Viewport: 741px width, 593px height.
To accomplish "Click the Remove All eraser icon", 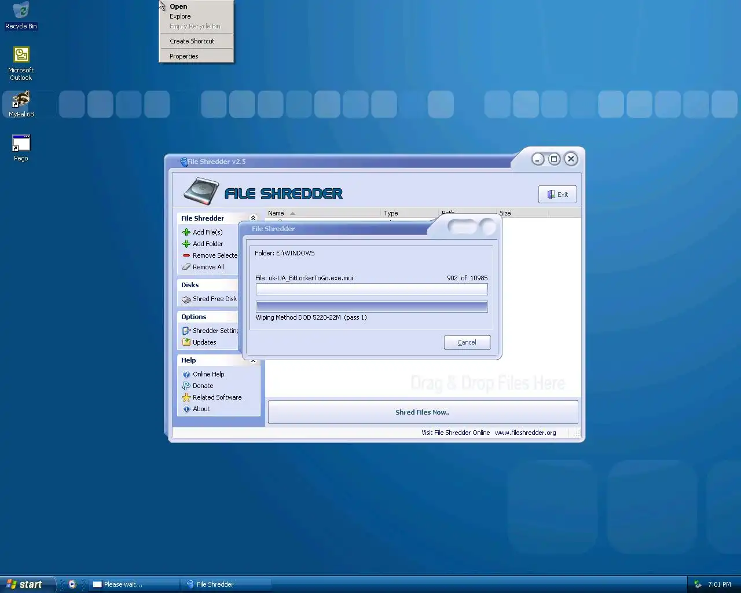I will (186, 267).
